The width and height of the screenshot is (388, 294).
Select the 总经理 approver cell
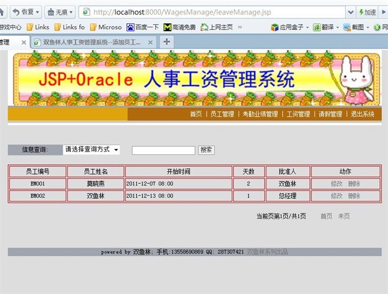(288, 196)
